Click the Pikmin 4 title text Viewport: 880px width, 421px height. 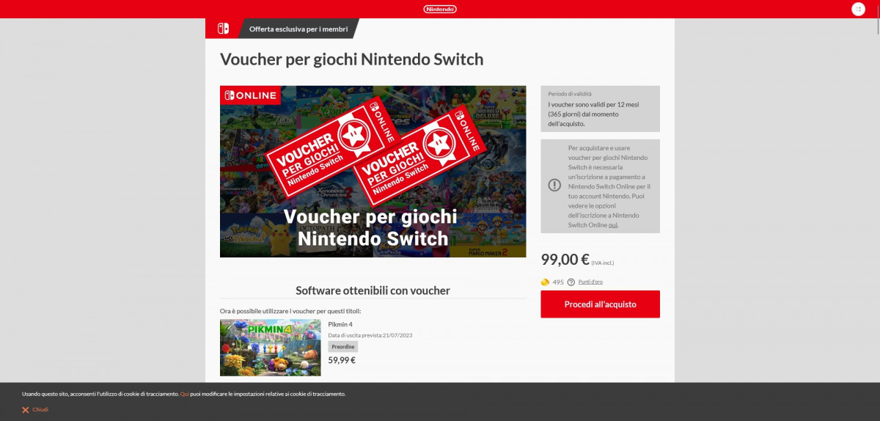340,324
